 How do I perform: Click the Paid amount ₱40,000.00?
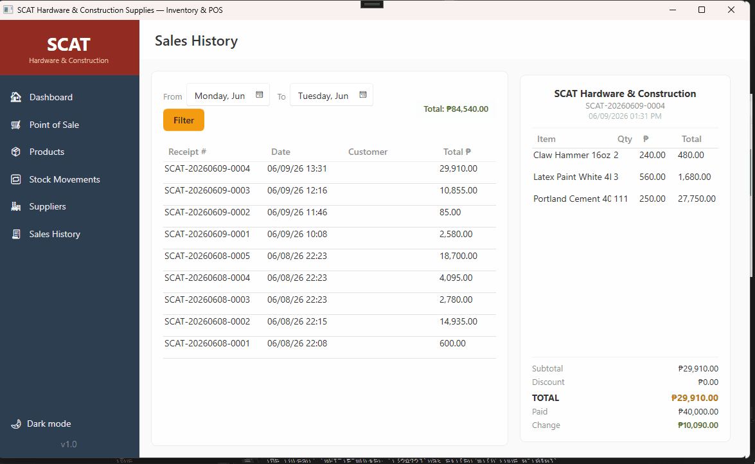click(x=698, y=411)
